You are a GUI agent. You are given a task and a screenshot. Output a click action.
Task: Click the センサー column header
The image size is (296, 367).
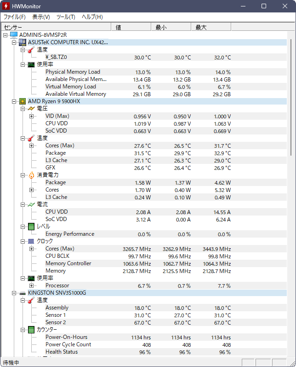point(56,27)
